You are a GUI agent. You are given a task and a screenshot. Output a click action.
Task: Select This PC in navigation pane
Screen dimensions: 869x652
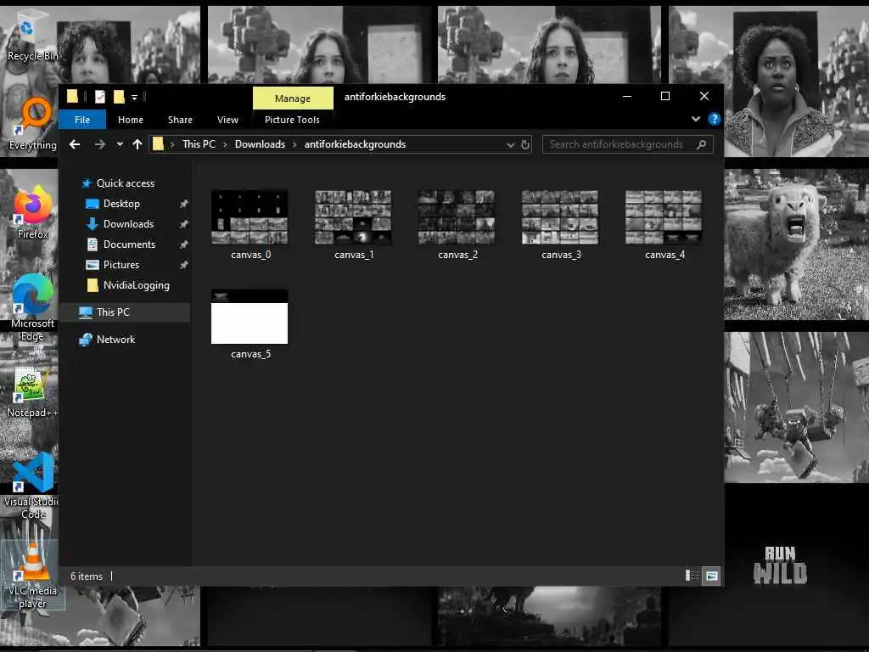point(126,312)
